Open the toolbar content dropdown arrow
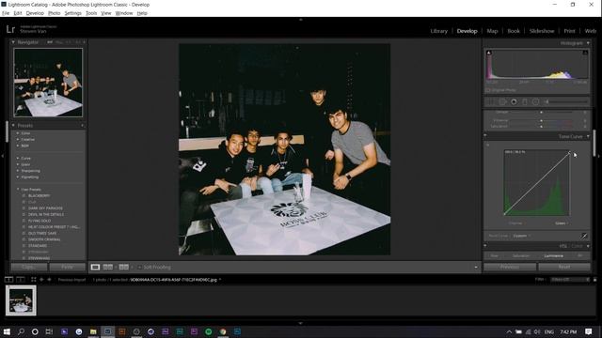Image resolution: width=602 pixels, height=338 pixels. click(x=476, y=267)
